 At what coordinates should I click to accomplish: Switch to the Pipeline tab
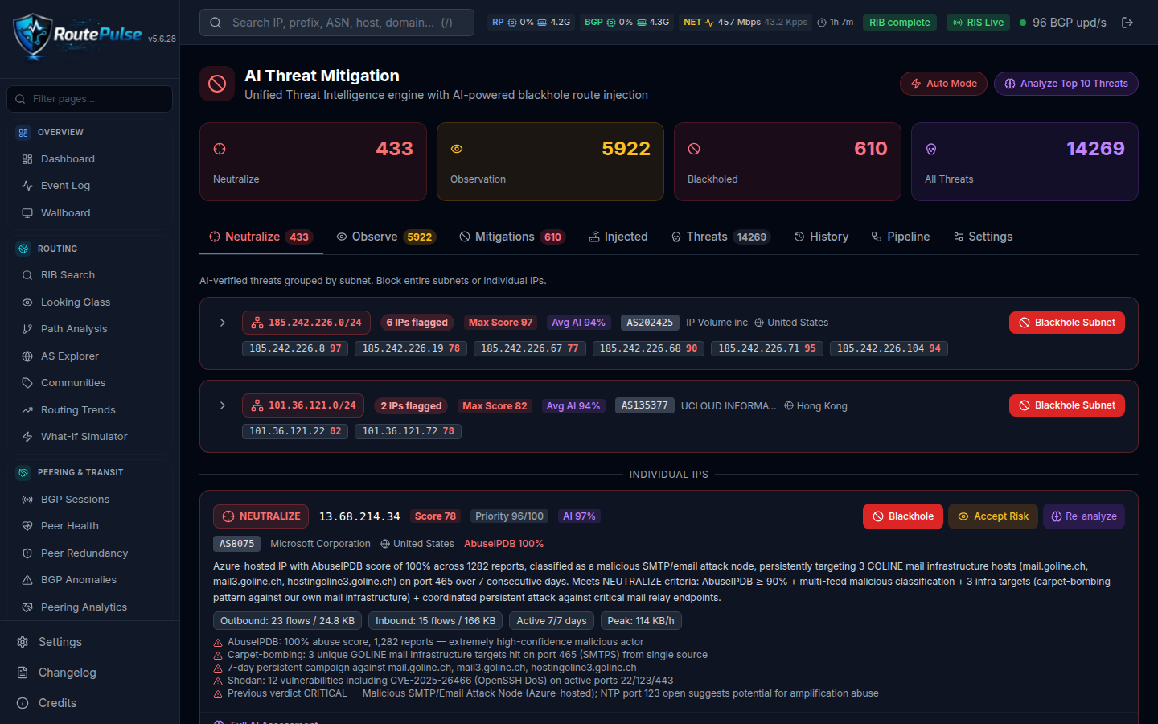(900, 237)
